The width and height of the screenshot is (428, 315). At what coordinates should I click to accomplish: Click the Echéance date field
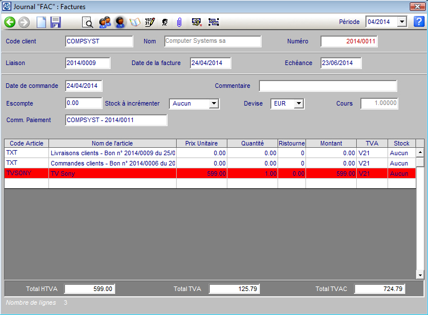coord(341,63)
